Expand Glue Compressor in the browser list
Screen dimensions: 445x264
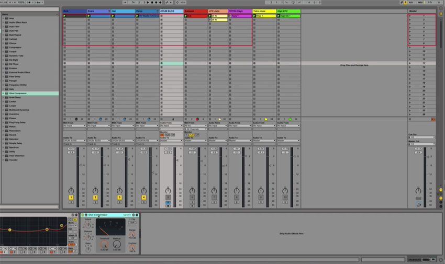click(3, 93)
